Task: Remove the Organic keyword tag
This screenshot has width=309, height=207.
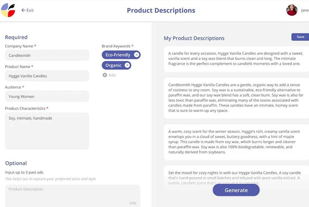Action: pos(127,65)
